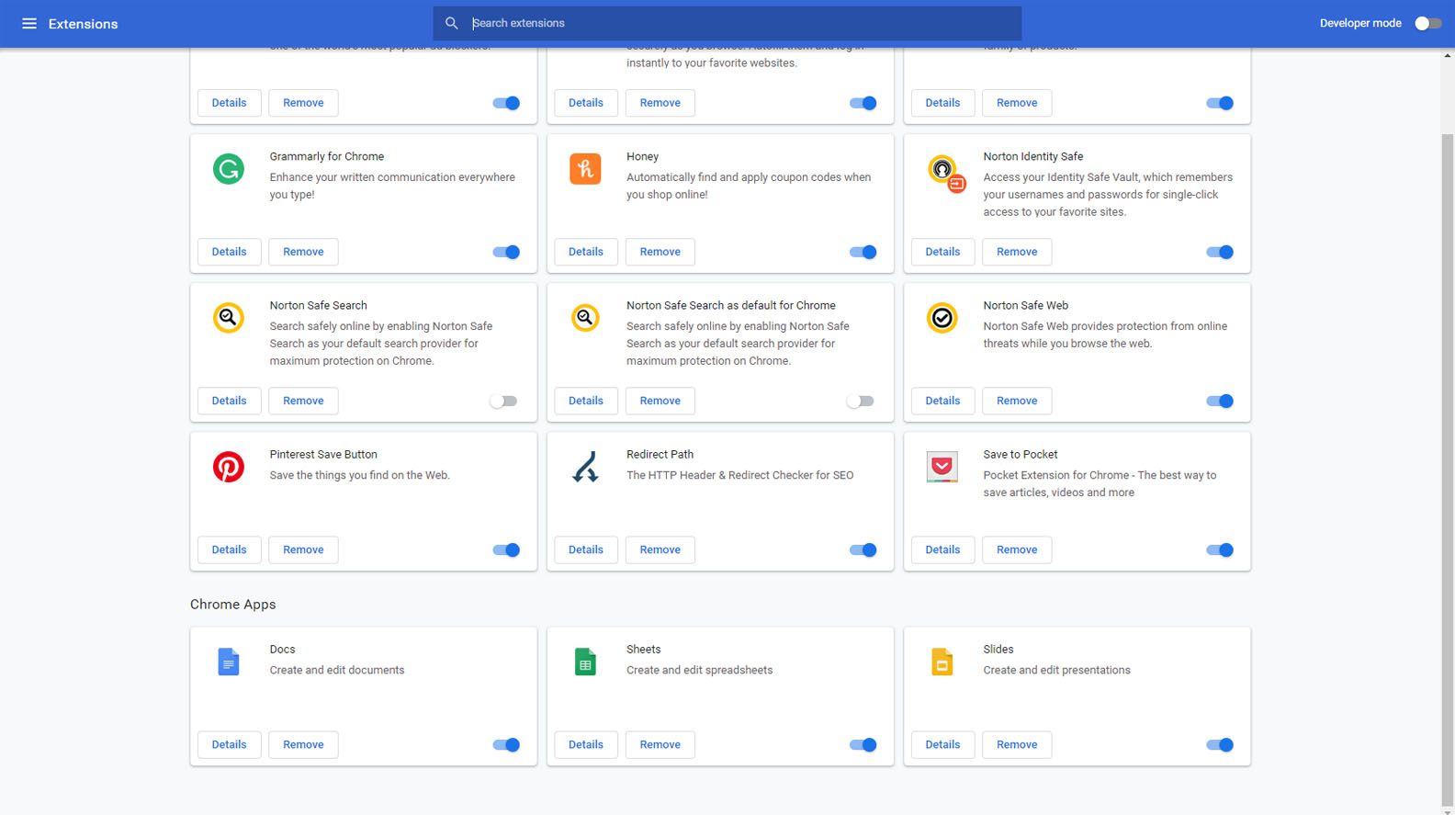The width and height of the screenshot is (1455, 815).
Task: Turn off Pinterest Save Button
Action: pyautogui.click(x=506, y=549)
